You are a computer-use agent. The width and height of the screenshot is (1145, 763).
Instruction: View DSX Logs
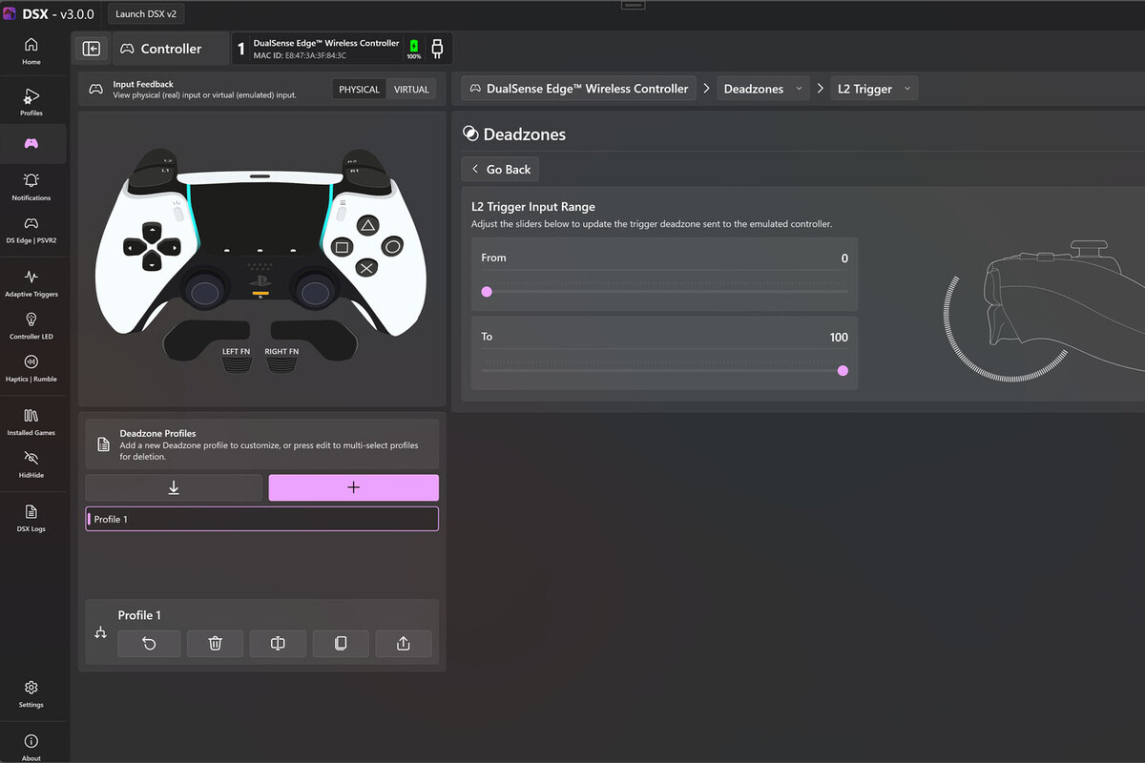coord(31,518)
